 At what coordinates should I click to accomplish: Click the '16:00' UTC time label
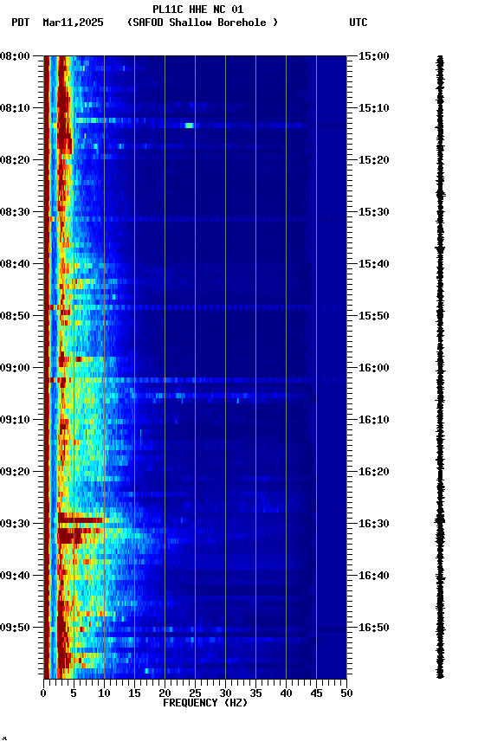[373, 368]
